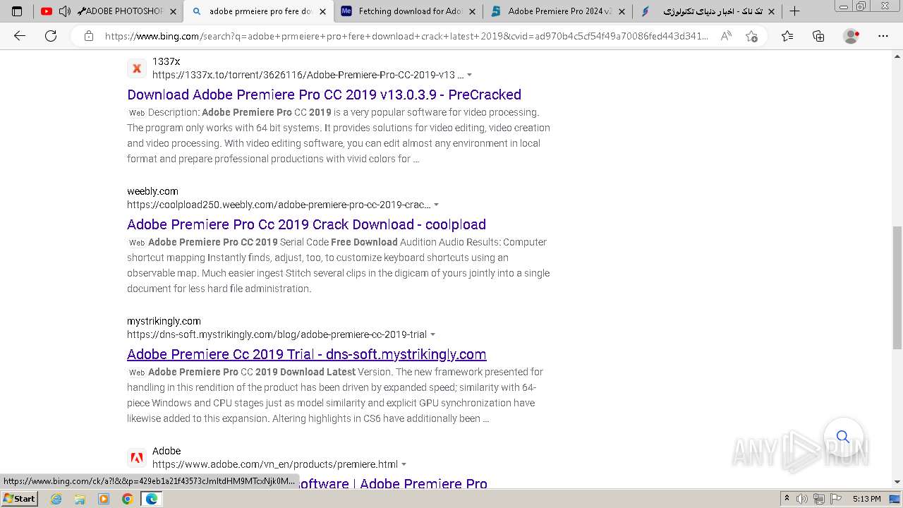Image resolution: width=903 pixels, height=508 pixels.
Task: Open Windows Media Player from taskbar
Action: (x=104, y=499)
